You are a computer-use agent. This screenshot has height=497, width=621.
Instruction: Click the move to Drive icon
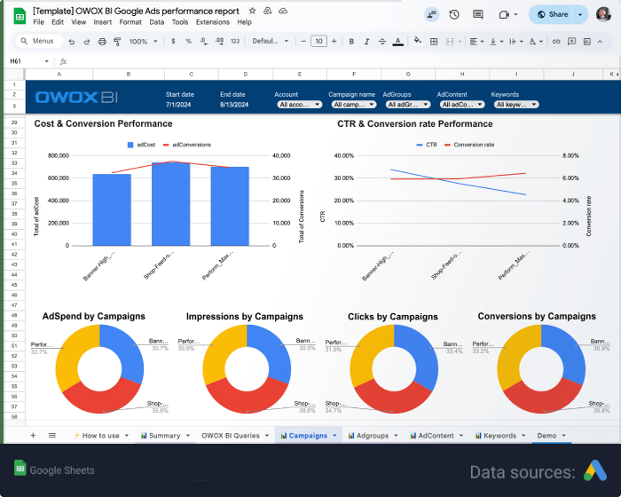coord(268,11)
